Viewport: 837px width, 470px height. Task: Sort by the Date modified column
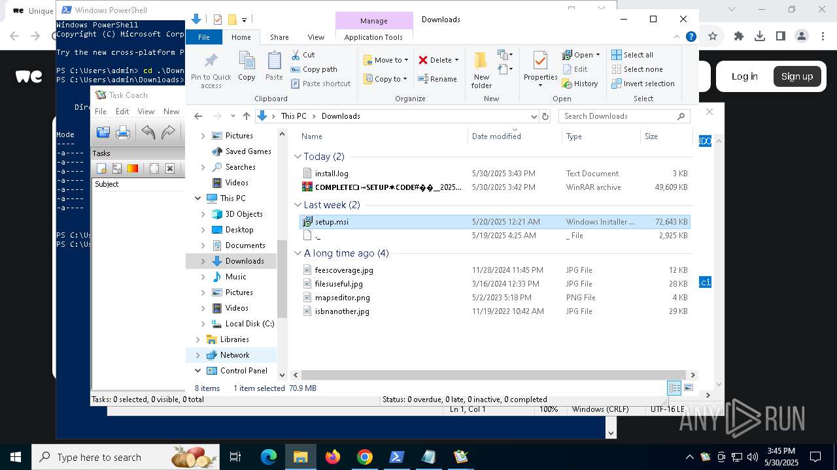pos(515,136)
